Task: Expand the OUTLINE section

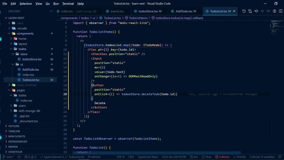Action: (30, 126)
